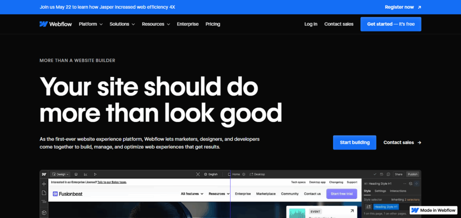Click Start free trial button
461x218 pixels.
coord(342,194)
